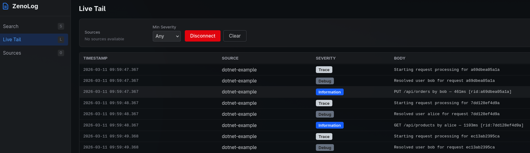This screenshot has height=153, width=530.
Task: Select Live Tail in the sidebar
Action: (34, 39)
